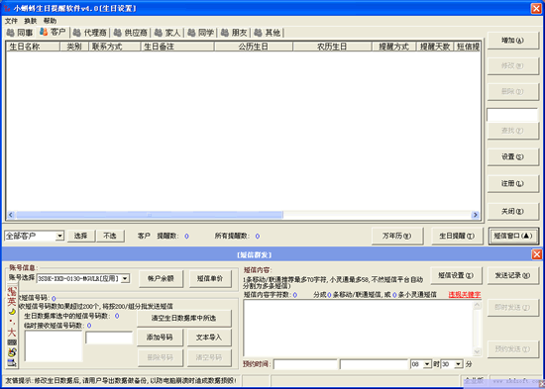This screenshot has width=545, height=389.
Task: Show the 同学 tab
Action: point(200,33)
